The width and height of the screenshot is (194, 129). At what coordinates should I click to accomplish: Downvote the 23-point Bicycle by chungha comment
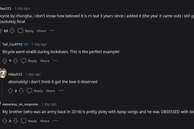pyautogui.click(x=12, y=31)
